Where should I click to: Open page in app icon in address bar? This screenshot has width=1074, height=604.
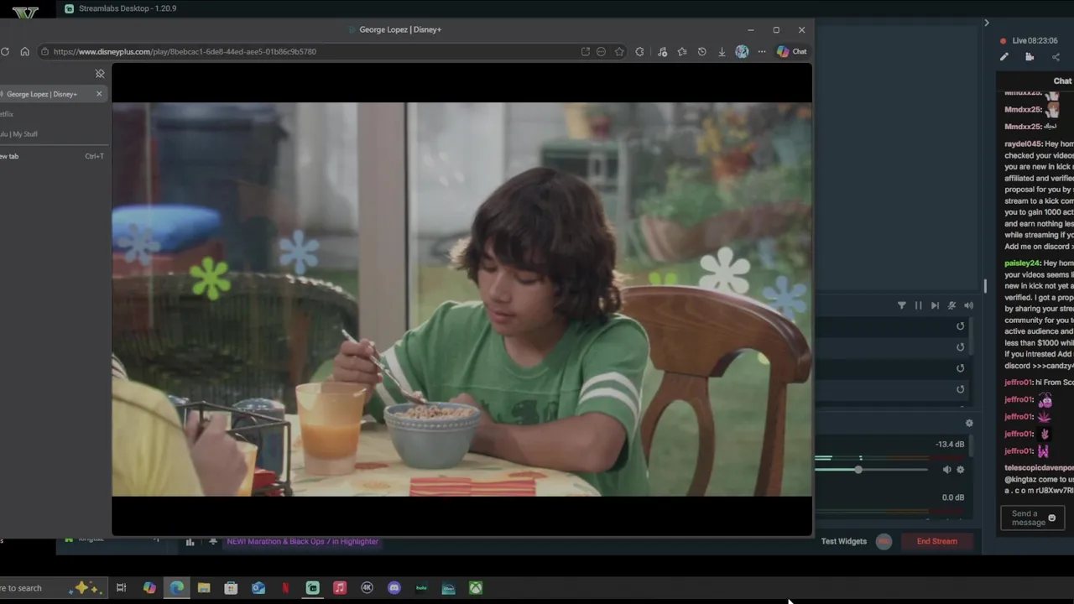click(x=585, y=51)
